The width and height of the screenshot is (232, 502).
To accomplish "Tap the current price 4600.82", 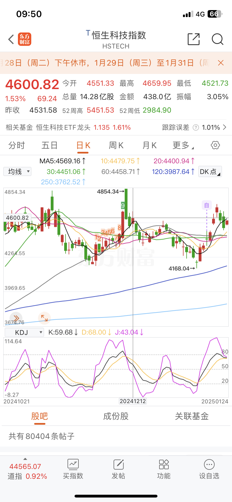I will [32, 85].
